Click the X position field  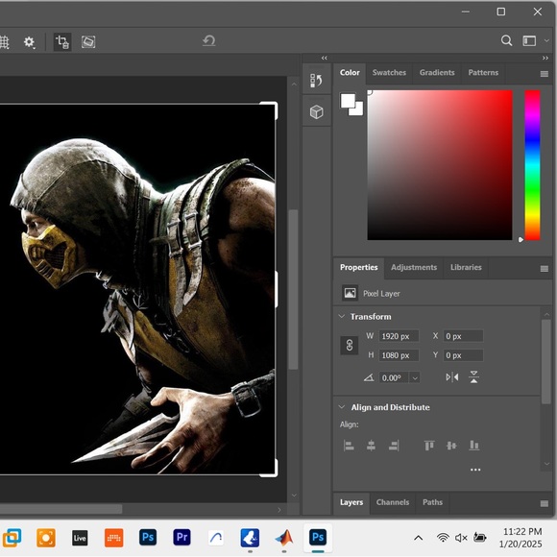[463, 336]
